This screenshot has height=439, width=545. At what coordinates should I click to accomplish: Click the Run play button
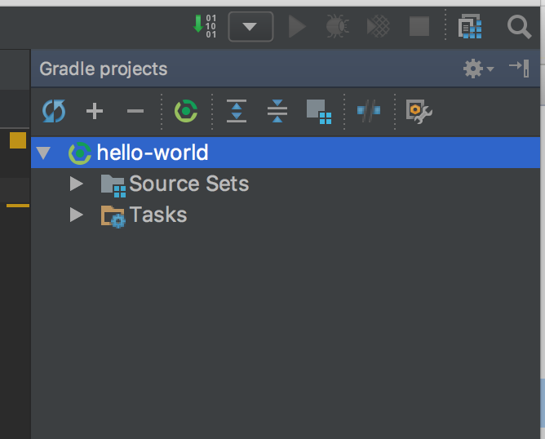297,26
